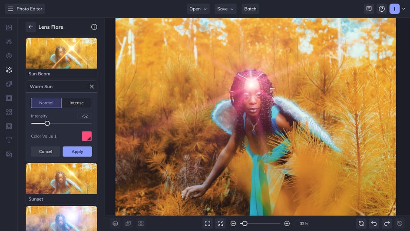
Task: Open the Edit adjustments sliders icon
Action: tap(9, 42)
